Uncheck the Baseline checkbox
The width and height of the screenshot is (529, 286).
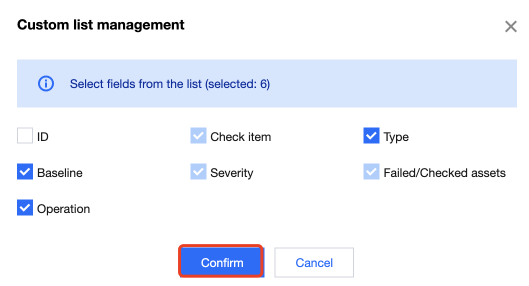25,172
